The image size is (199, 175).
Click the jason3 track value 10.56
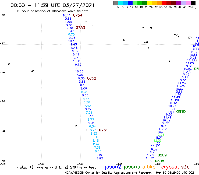[151, 155]
